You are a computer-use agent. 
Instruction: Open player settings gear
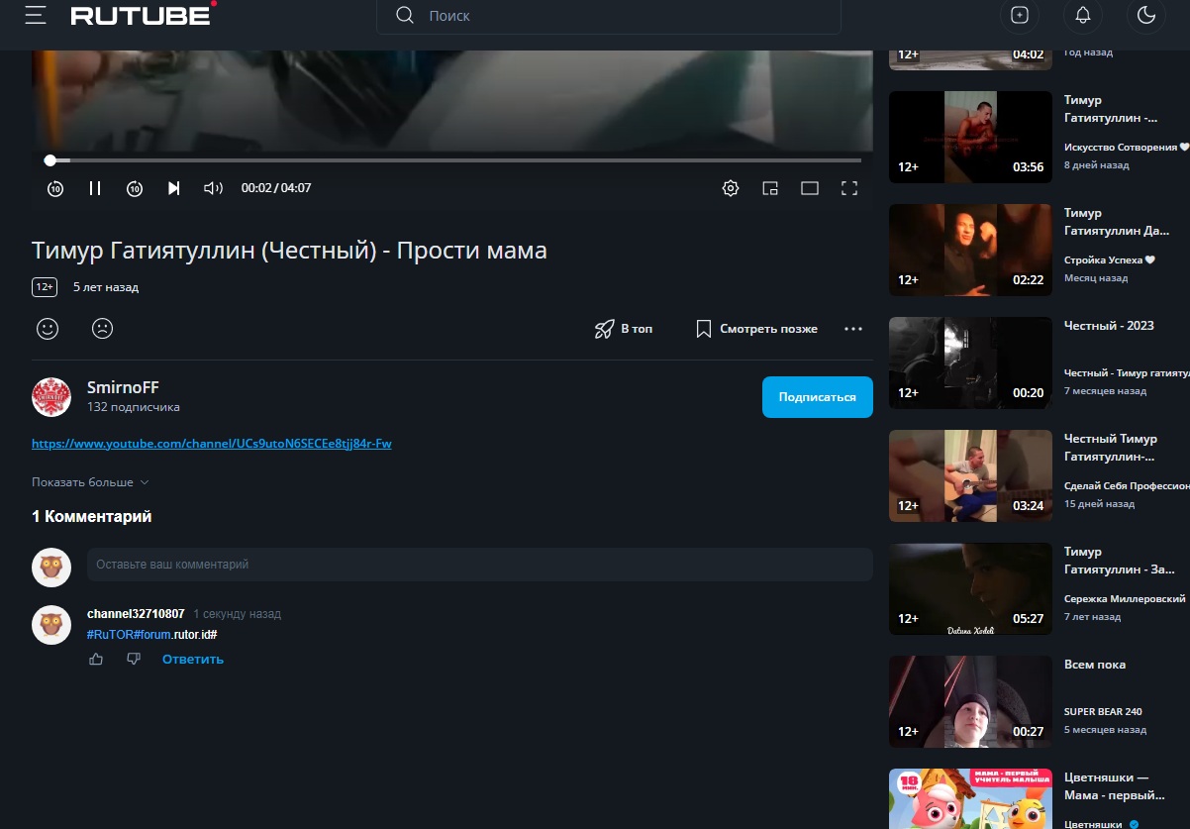pyautogui.click(x=731, y=188)
